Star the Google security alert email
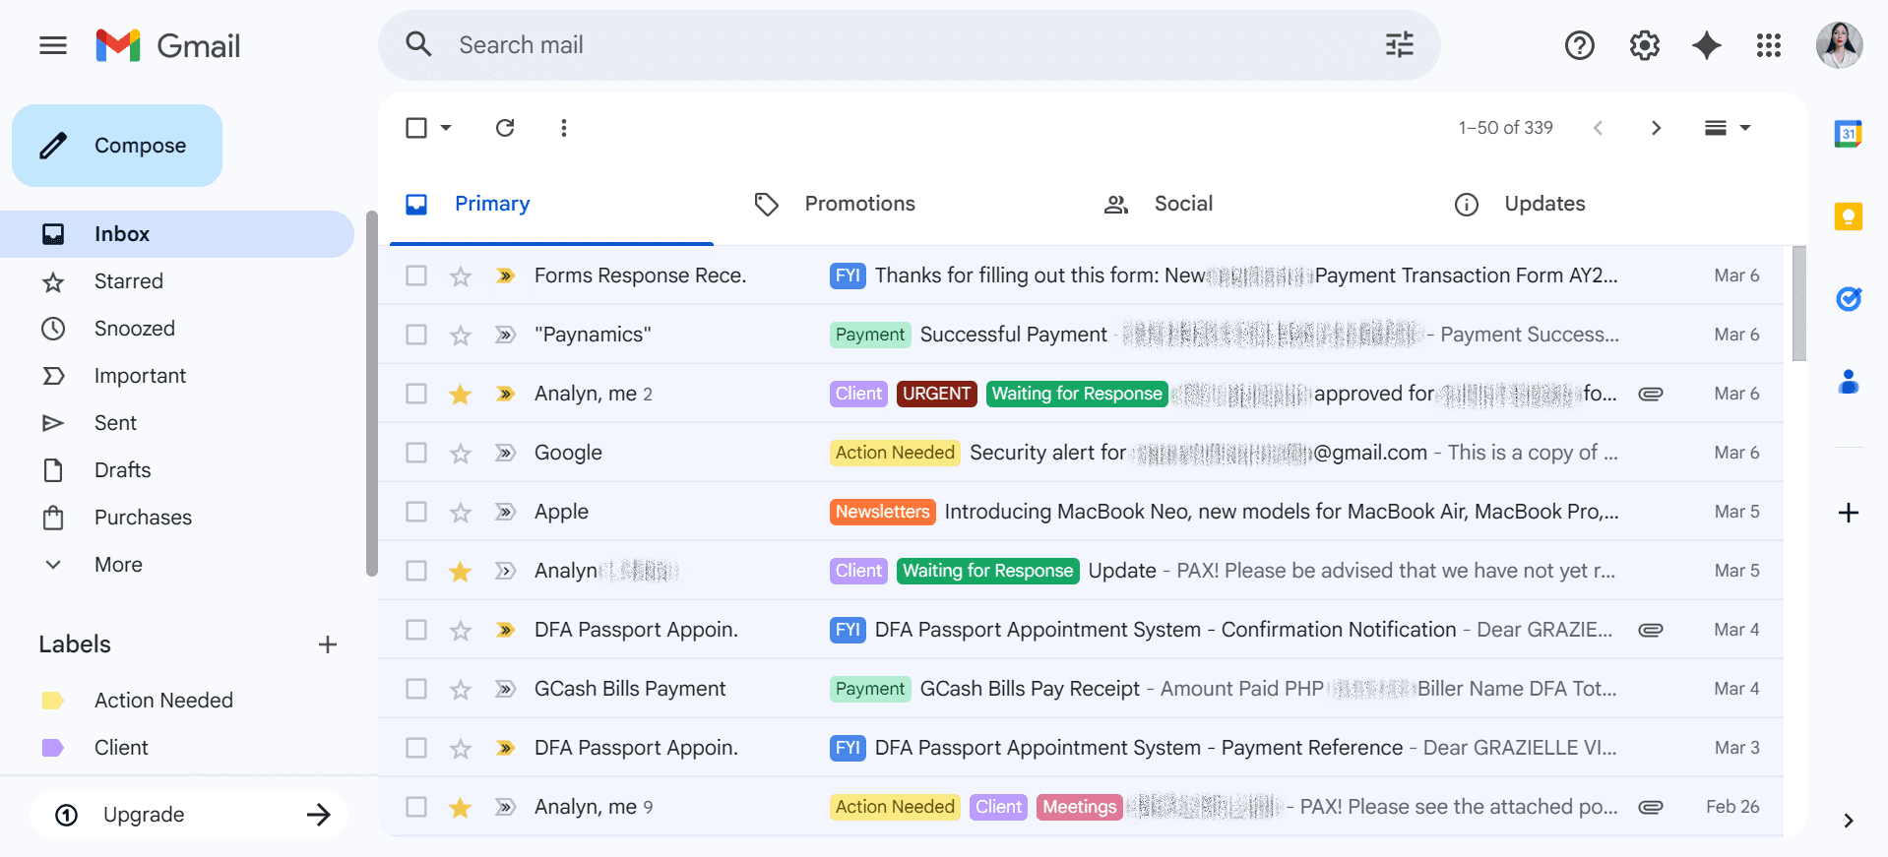The height and width of the screenshot is (857, 1888). pos(460,453)
